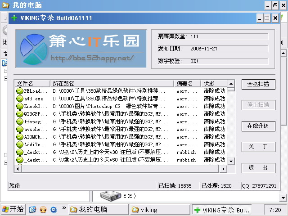This screenshot has height=216, width=288.
Task: Sort by the 文件名 column header
Action: (x=32, y=84)
